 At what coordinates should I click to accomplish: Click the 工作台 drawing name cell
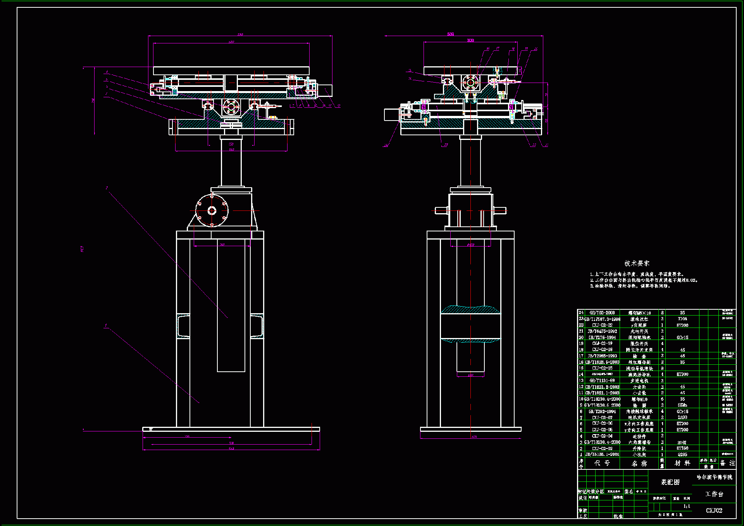tap(714, 494)
